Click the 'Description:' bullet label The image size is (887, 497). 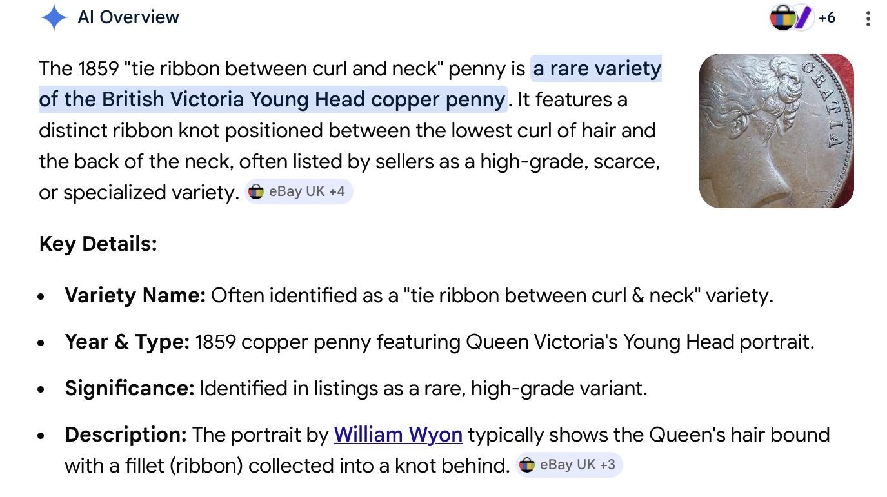click(126, 434)
